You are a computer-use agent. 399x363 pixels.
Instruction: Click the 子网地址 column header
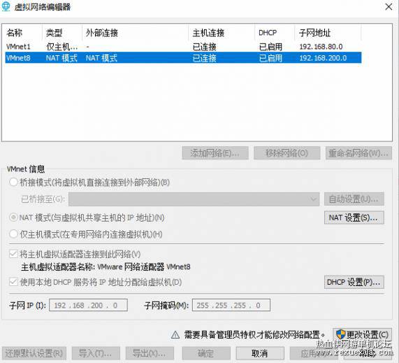(x=328, y=33)
